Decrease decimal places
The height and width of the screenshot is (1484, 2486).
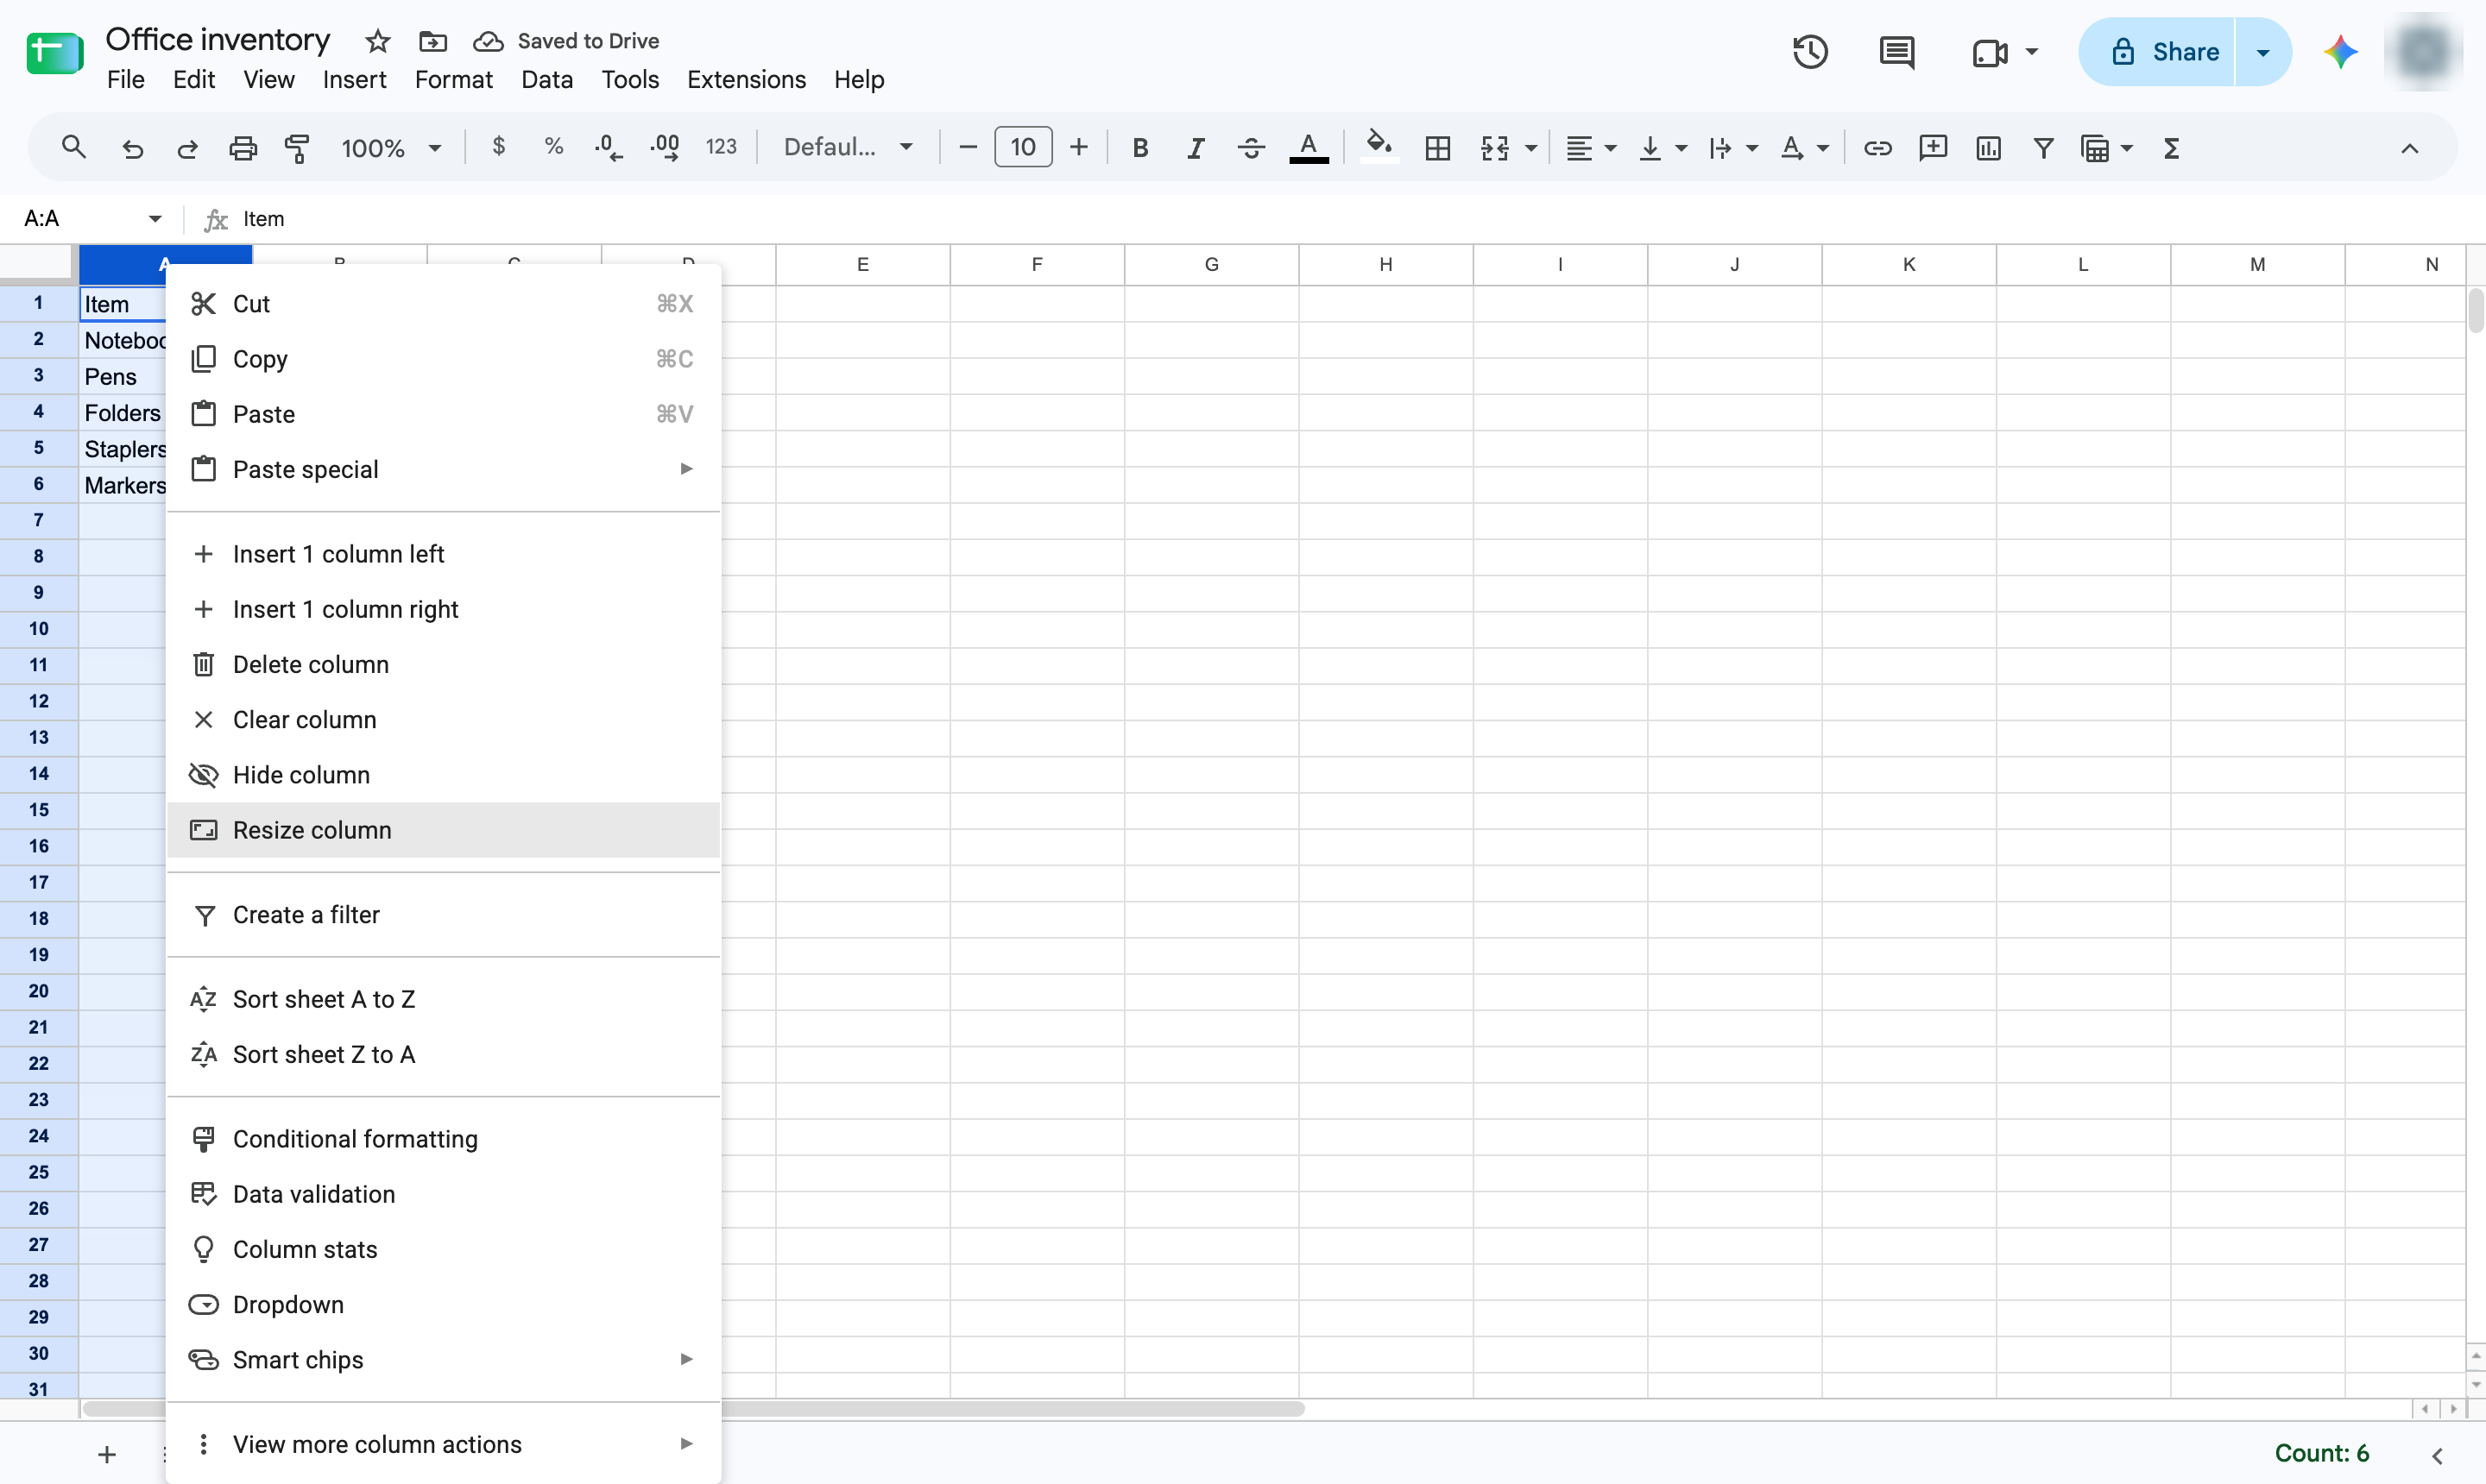click(x=609, y=148)
